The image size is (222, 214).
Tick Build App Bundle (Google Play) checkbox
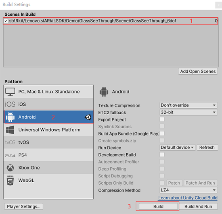162,134
